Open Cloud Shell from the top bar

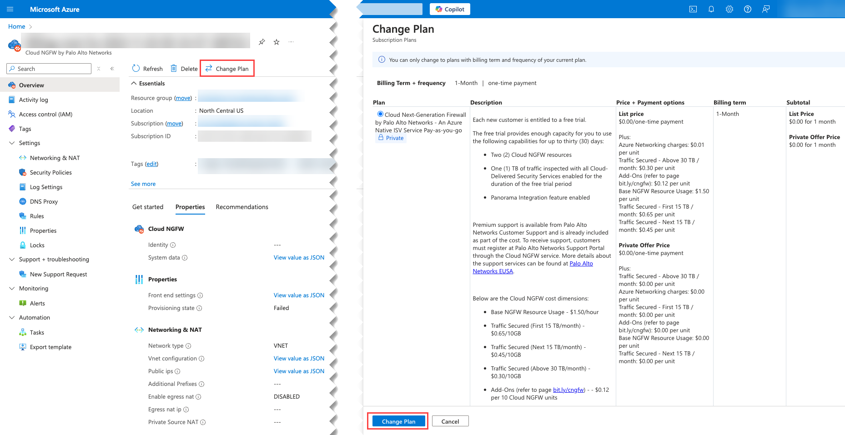click(x=693, y=9)
